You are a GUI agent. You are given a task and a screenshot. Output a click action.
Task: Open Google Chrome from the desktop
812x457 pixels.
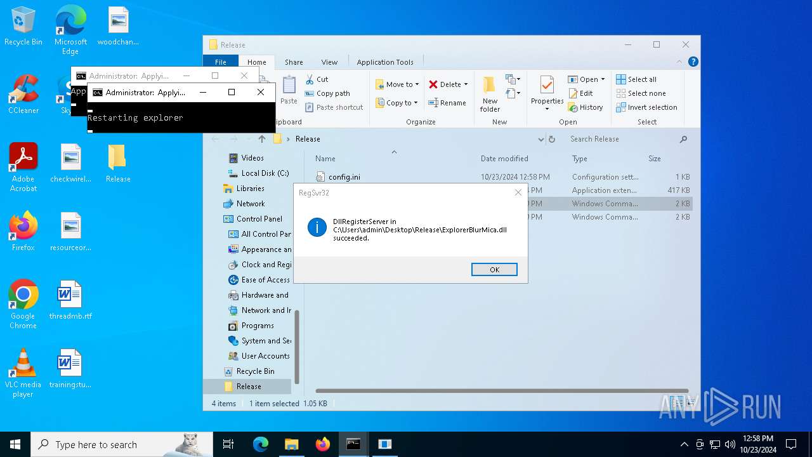click(x=23, y=304)
